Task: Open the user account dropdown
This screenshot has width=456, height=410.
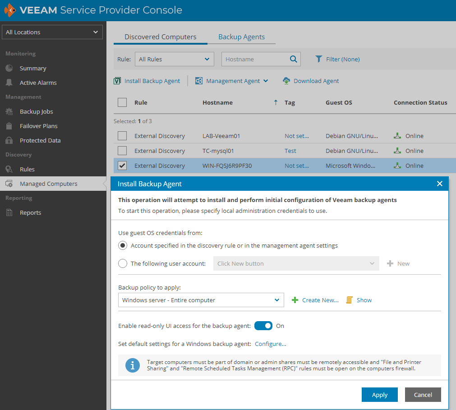Action: tap(296, 263)
